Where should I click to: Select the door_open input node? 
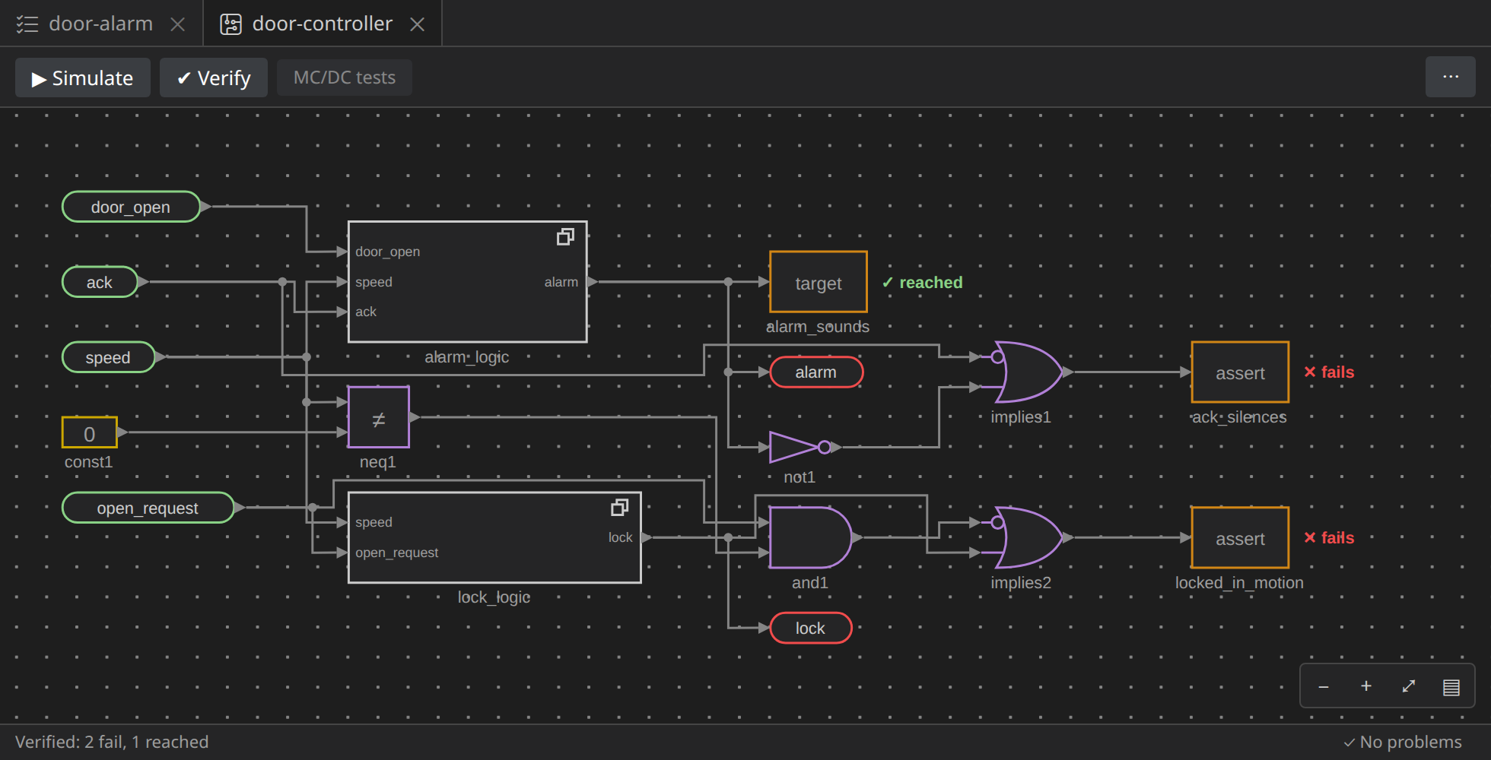click(x=131, y=207)
